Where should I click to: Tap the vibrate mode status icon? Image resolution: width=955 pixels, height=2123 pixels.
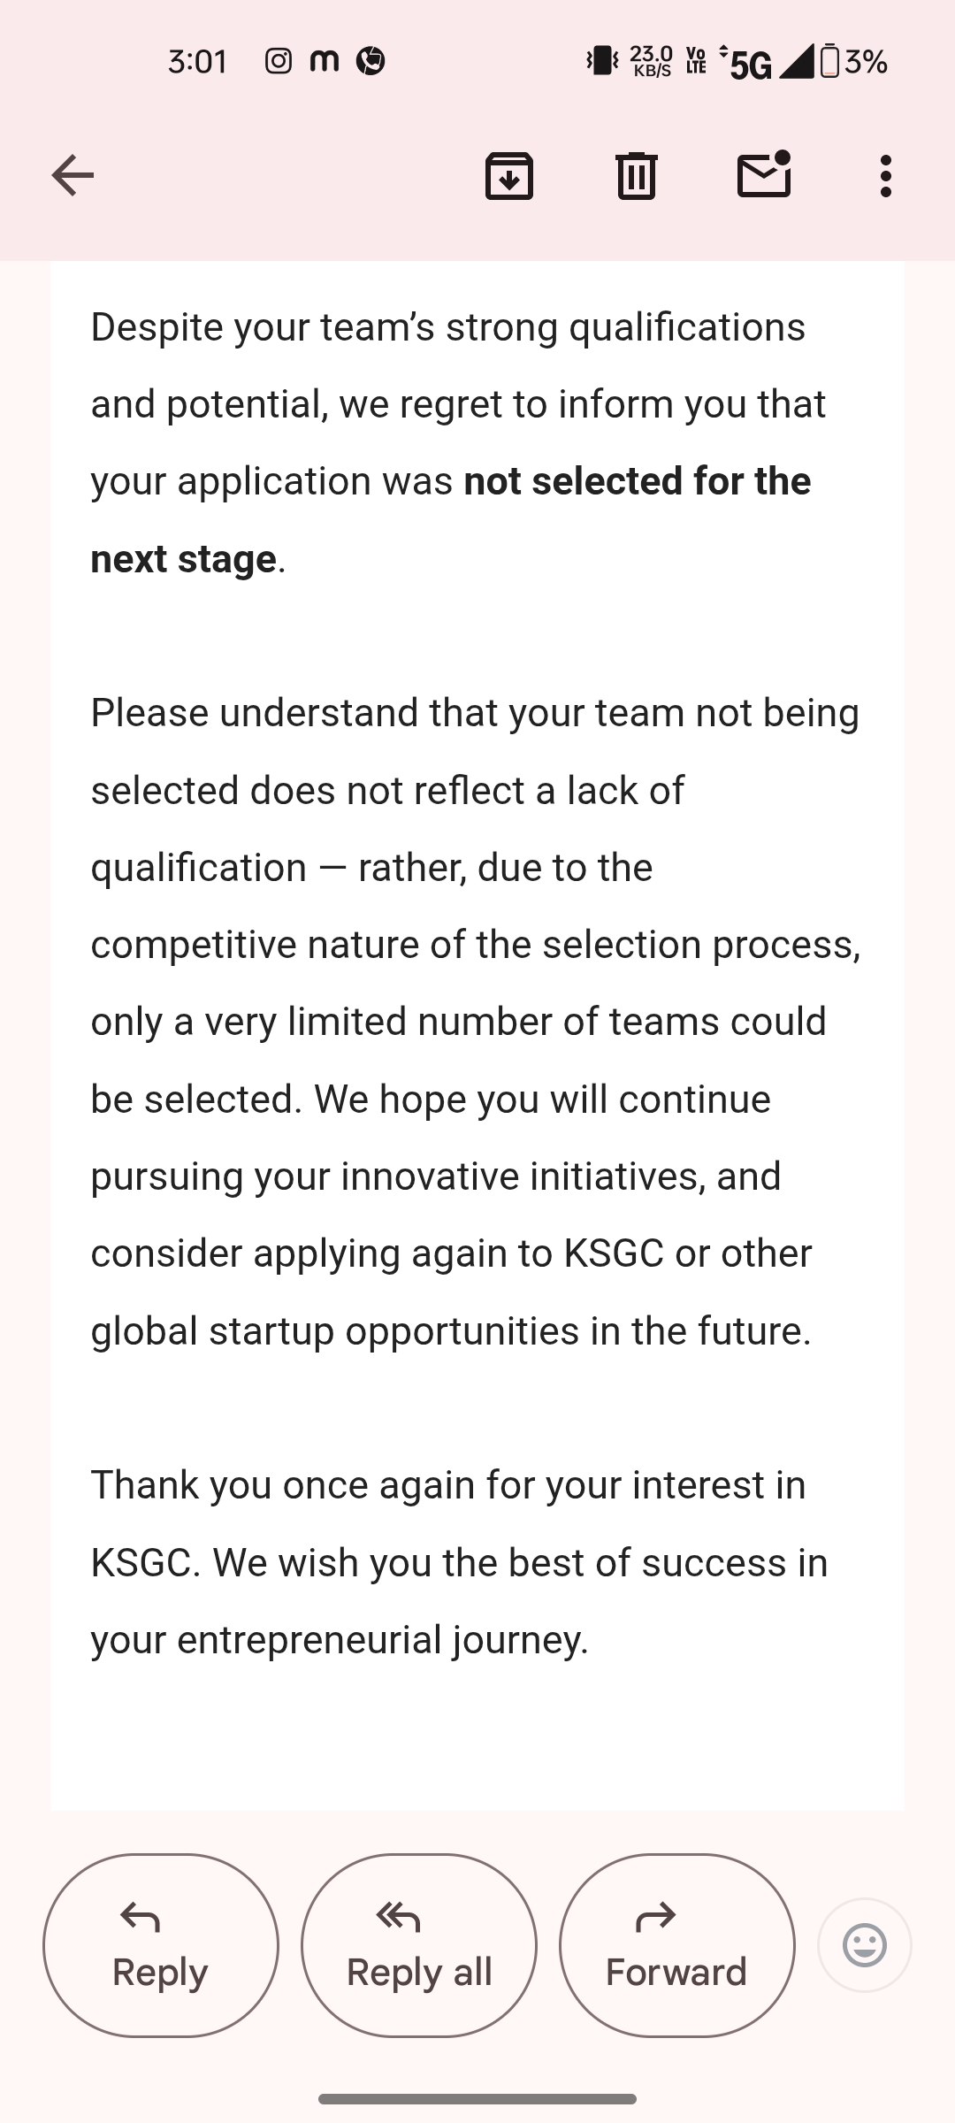click(x=602, y=61)
